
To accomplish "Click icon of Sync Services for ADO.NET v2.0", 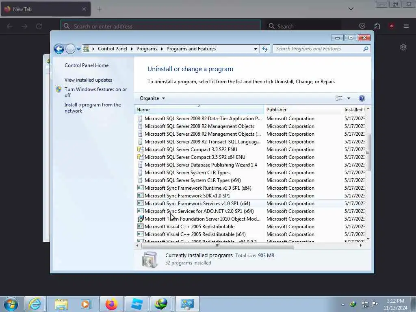I will point(140,211).
